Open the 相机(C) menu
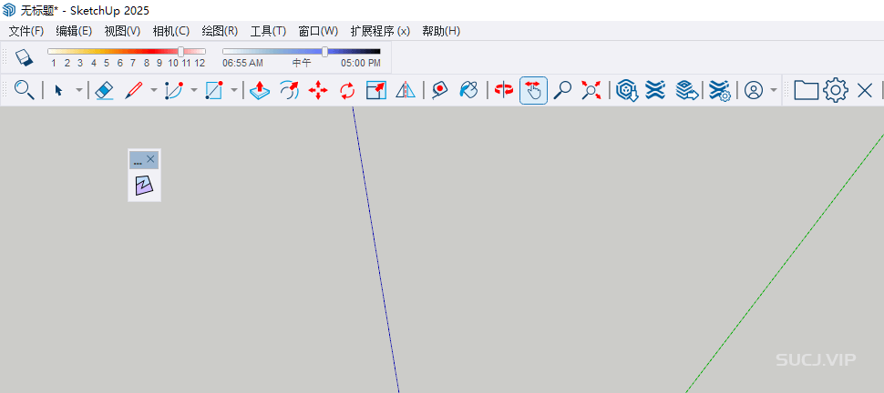Image resolution: width=884 pixels, height=393 pixels. [170, 32]
